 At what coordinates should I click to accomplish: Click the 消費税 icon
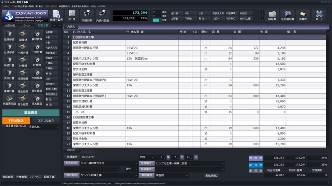click(x=303, y=16)
